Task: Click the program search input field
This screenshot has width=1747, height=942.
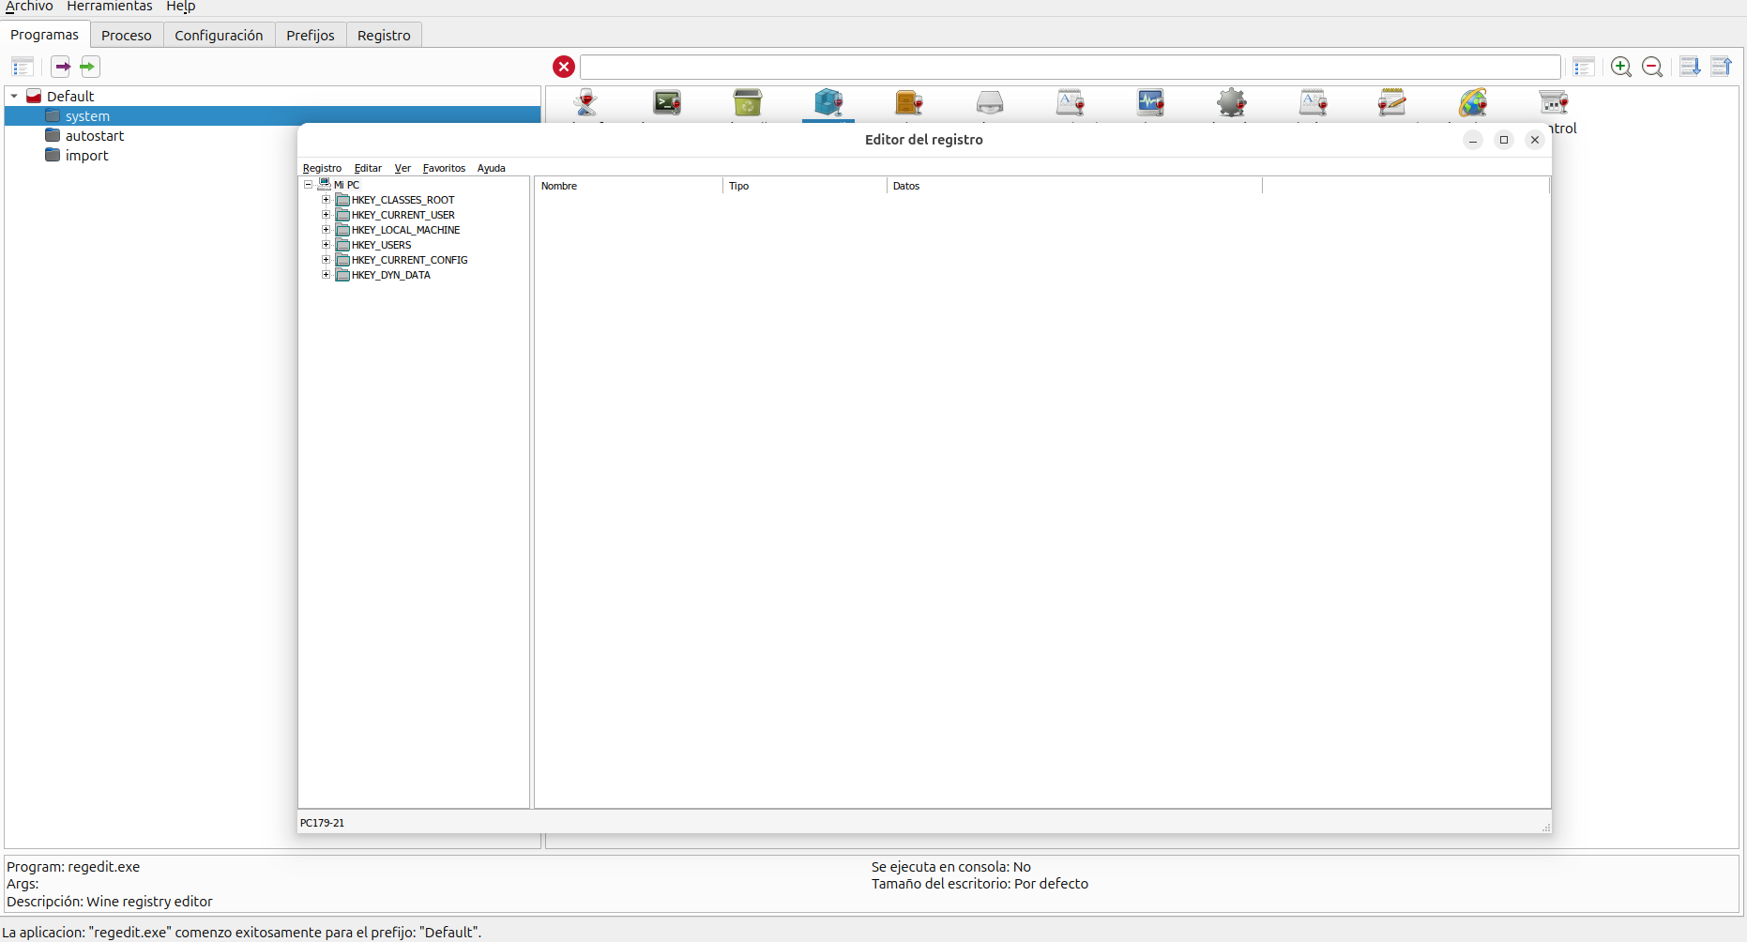Action: click(x=1070, y=67)
